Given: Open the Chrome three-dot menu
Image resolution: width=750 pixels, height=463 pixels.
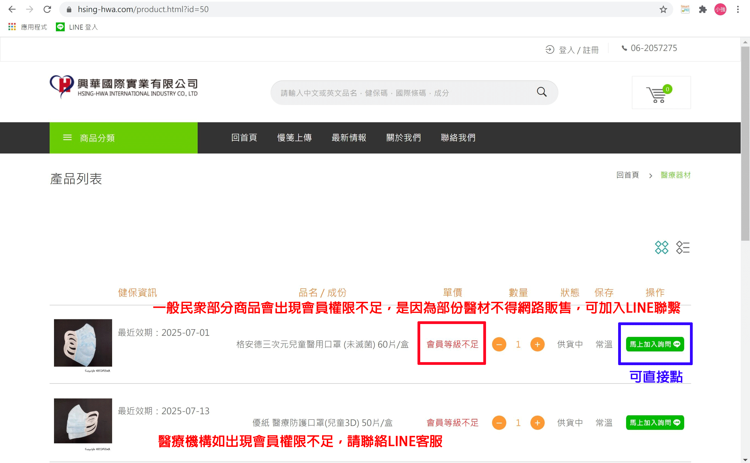Looking at the screenshot, I should click(x=738, y=10).
